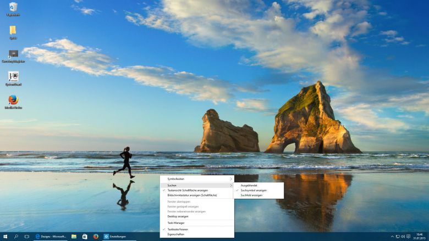Switch to the Einstellungen taskbar window
This screenshot has height=241, width=429.
pyautogui.click(x=119, y=237)
